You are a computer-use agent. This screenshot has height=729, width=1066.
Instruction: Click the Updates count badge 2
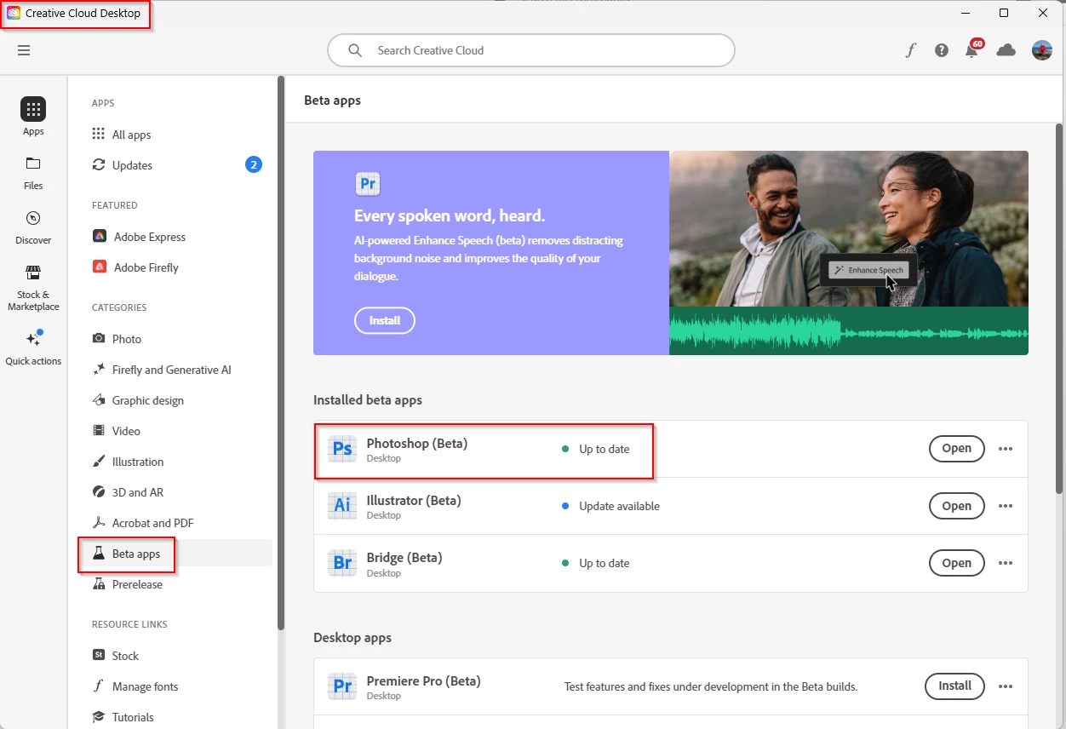(254, 165)
